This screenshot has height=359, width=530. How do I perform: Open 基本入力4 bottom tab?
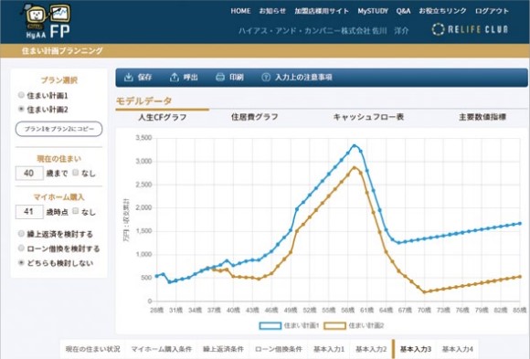(x=457, y=349)
